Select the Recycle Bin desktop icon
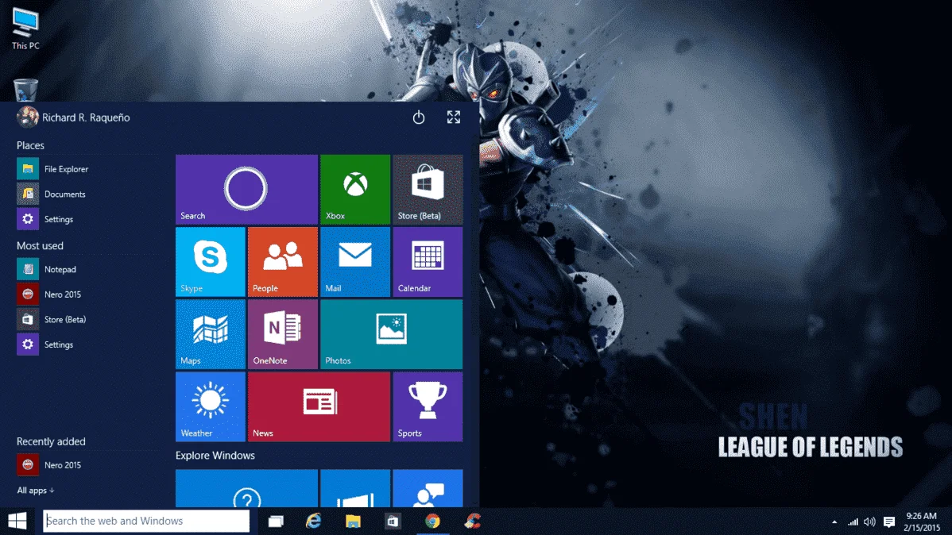952x535 pixels. pyautogui.click(x=25, y=90)
